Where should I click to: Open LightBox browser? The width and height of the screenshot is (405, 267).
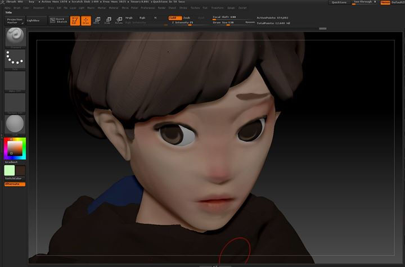tap(36, 20)
